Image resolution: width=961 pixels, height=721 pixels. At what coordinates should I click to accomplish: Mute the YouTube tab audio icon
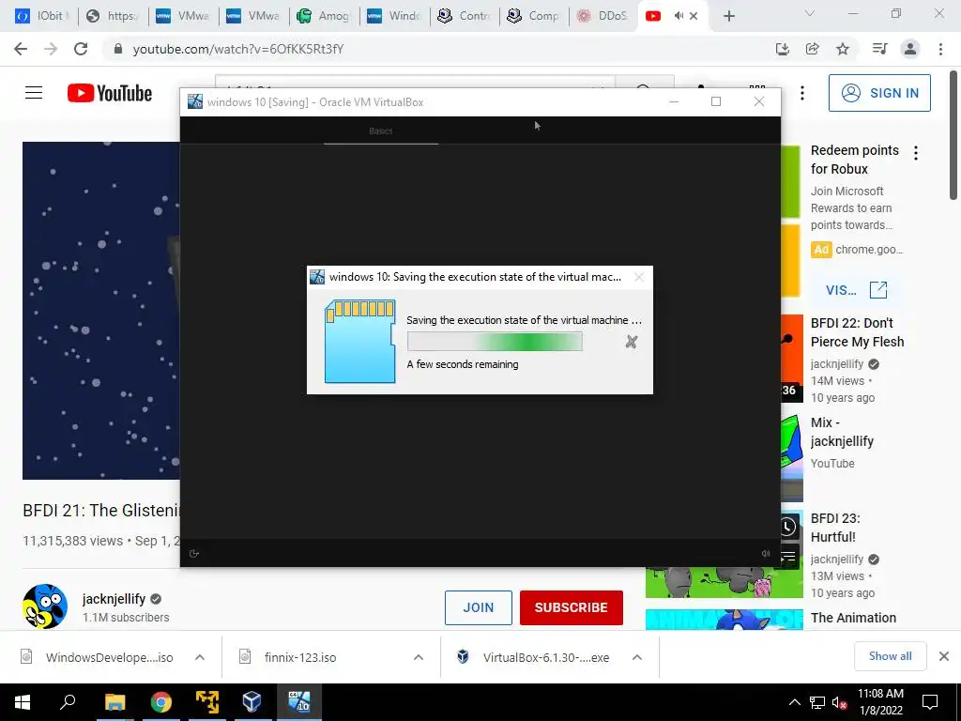(678, 16)
